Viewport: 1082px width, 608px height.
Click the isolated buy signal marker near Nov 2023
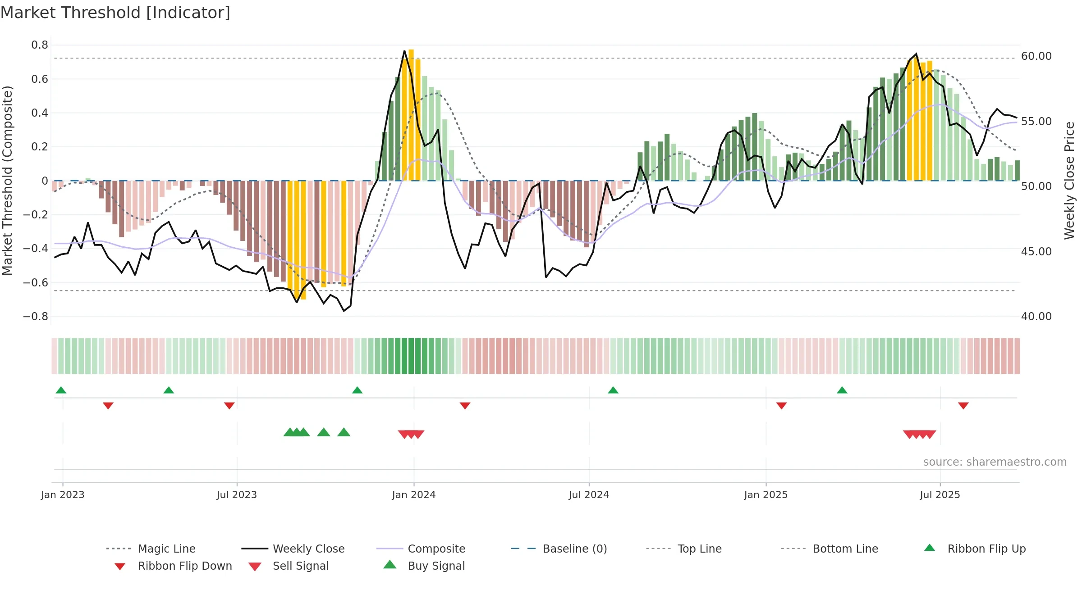(x=344, y=432)
